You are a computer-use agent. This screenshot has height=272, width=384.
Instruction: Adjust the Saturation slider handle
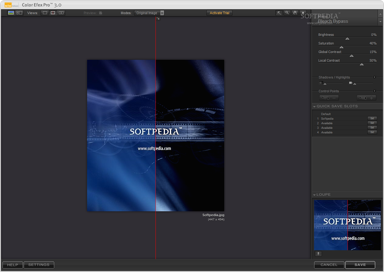coord(341,47)
